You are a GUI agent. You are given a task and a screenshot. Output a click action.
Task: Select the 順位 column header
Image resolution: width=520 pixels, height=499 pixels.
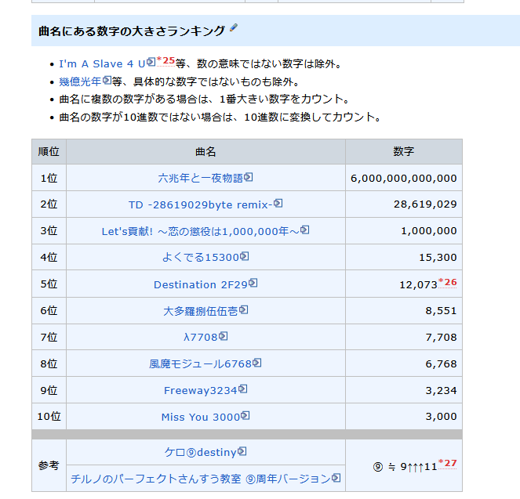[49, 152]
